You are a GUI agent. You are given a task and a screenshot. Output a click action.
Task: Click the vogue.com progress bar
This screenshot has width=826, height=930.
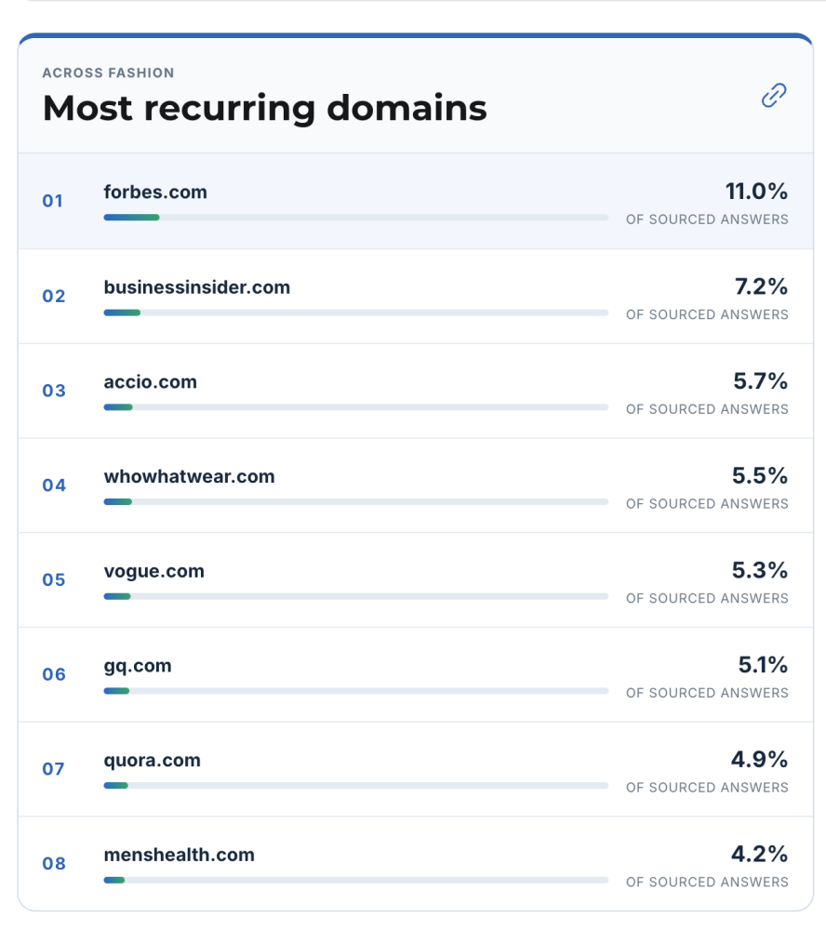point(356,597)
